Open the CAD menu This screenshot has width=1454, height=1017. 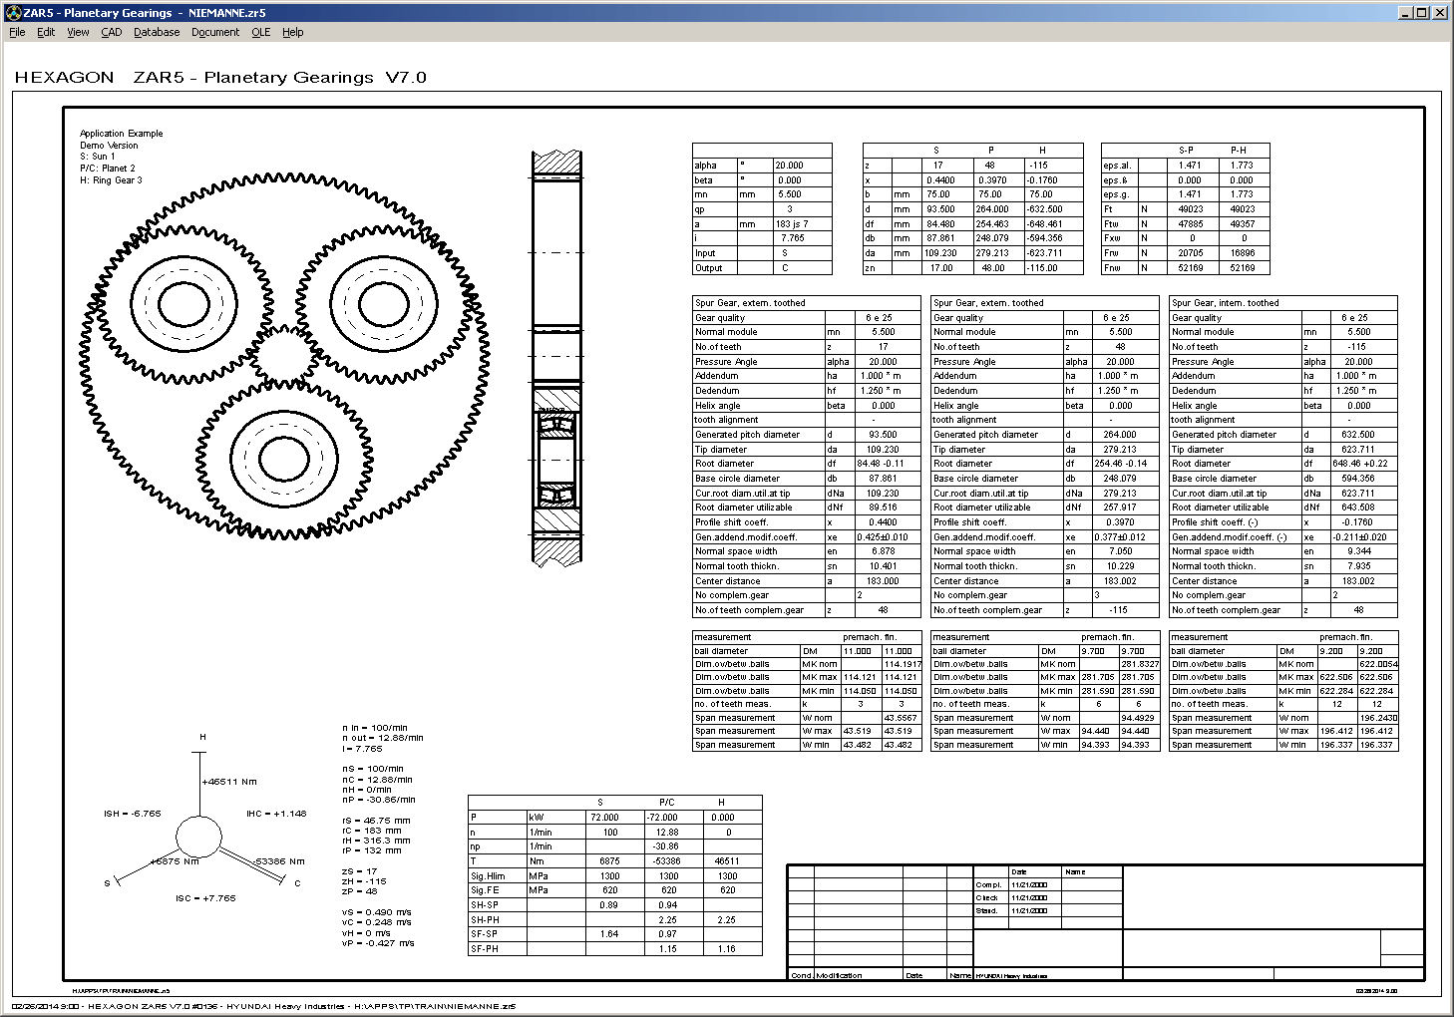[x=112, y=32]
